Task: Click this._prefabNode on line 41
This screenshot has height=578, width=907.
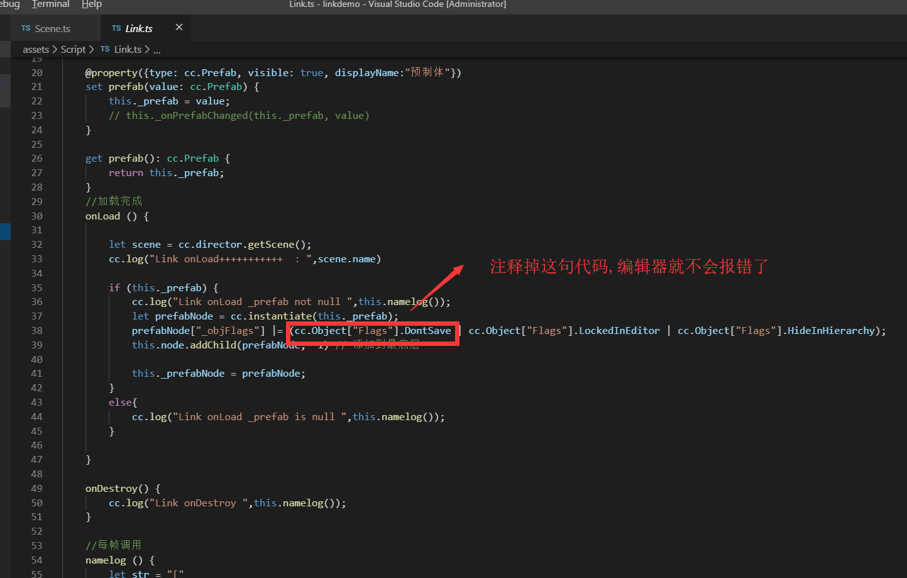Action: tap(178, 374)
